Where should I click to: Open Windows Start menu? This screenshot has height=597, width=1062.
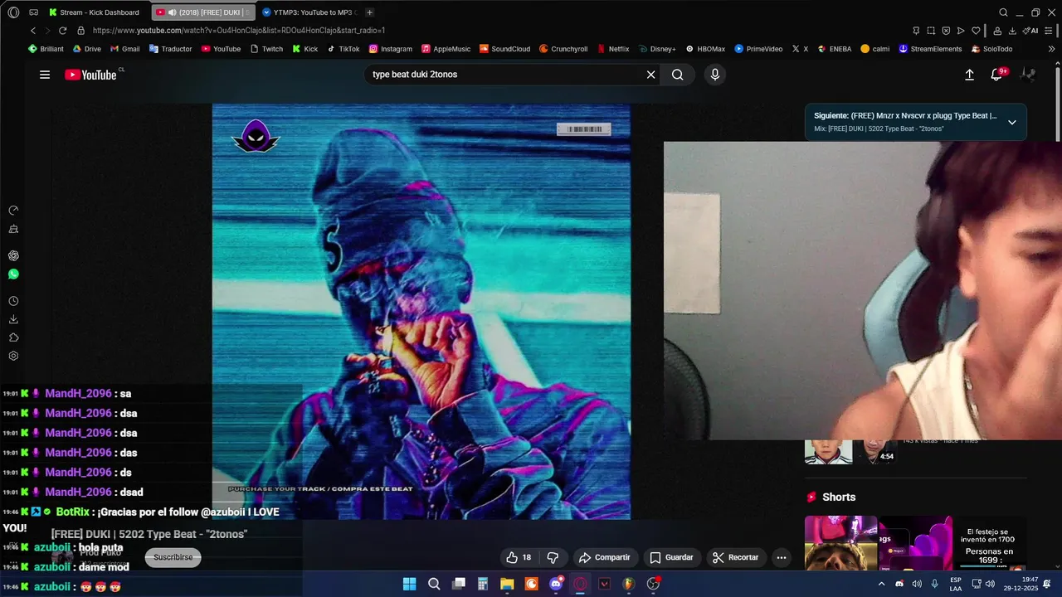click(409, 584)
